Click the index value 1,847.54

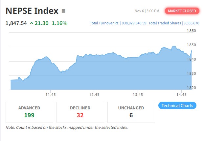coord(16,23)
